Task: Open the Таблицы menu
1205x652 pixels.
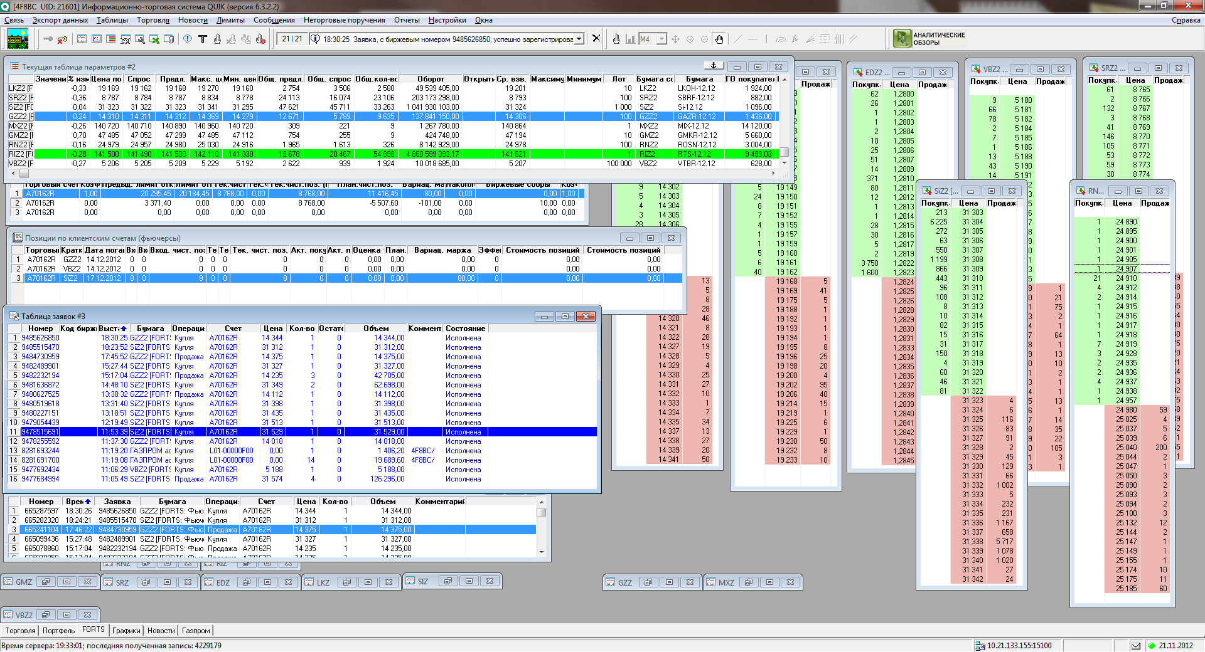Action: point(112,20)
